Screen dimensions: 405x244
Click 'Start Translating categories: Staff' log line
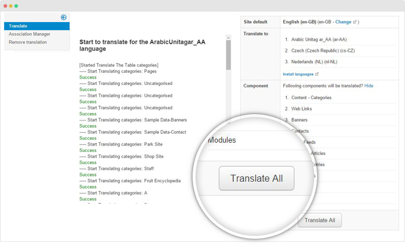coord(116,168)
